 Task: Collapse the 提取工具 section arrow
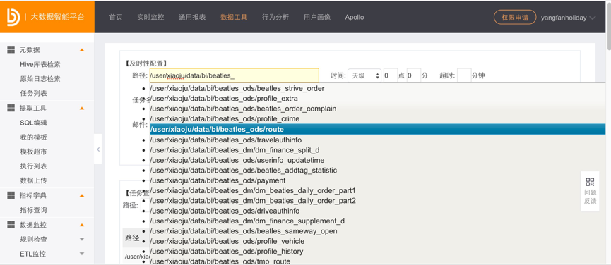(x=82, y=108)
